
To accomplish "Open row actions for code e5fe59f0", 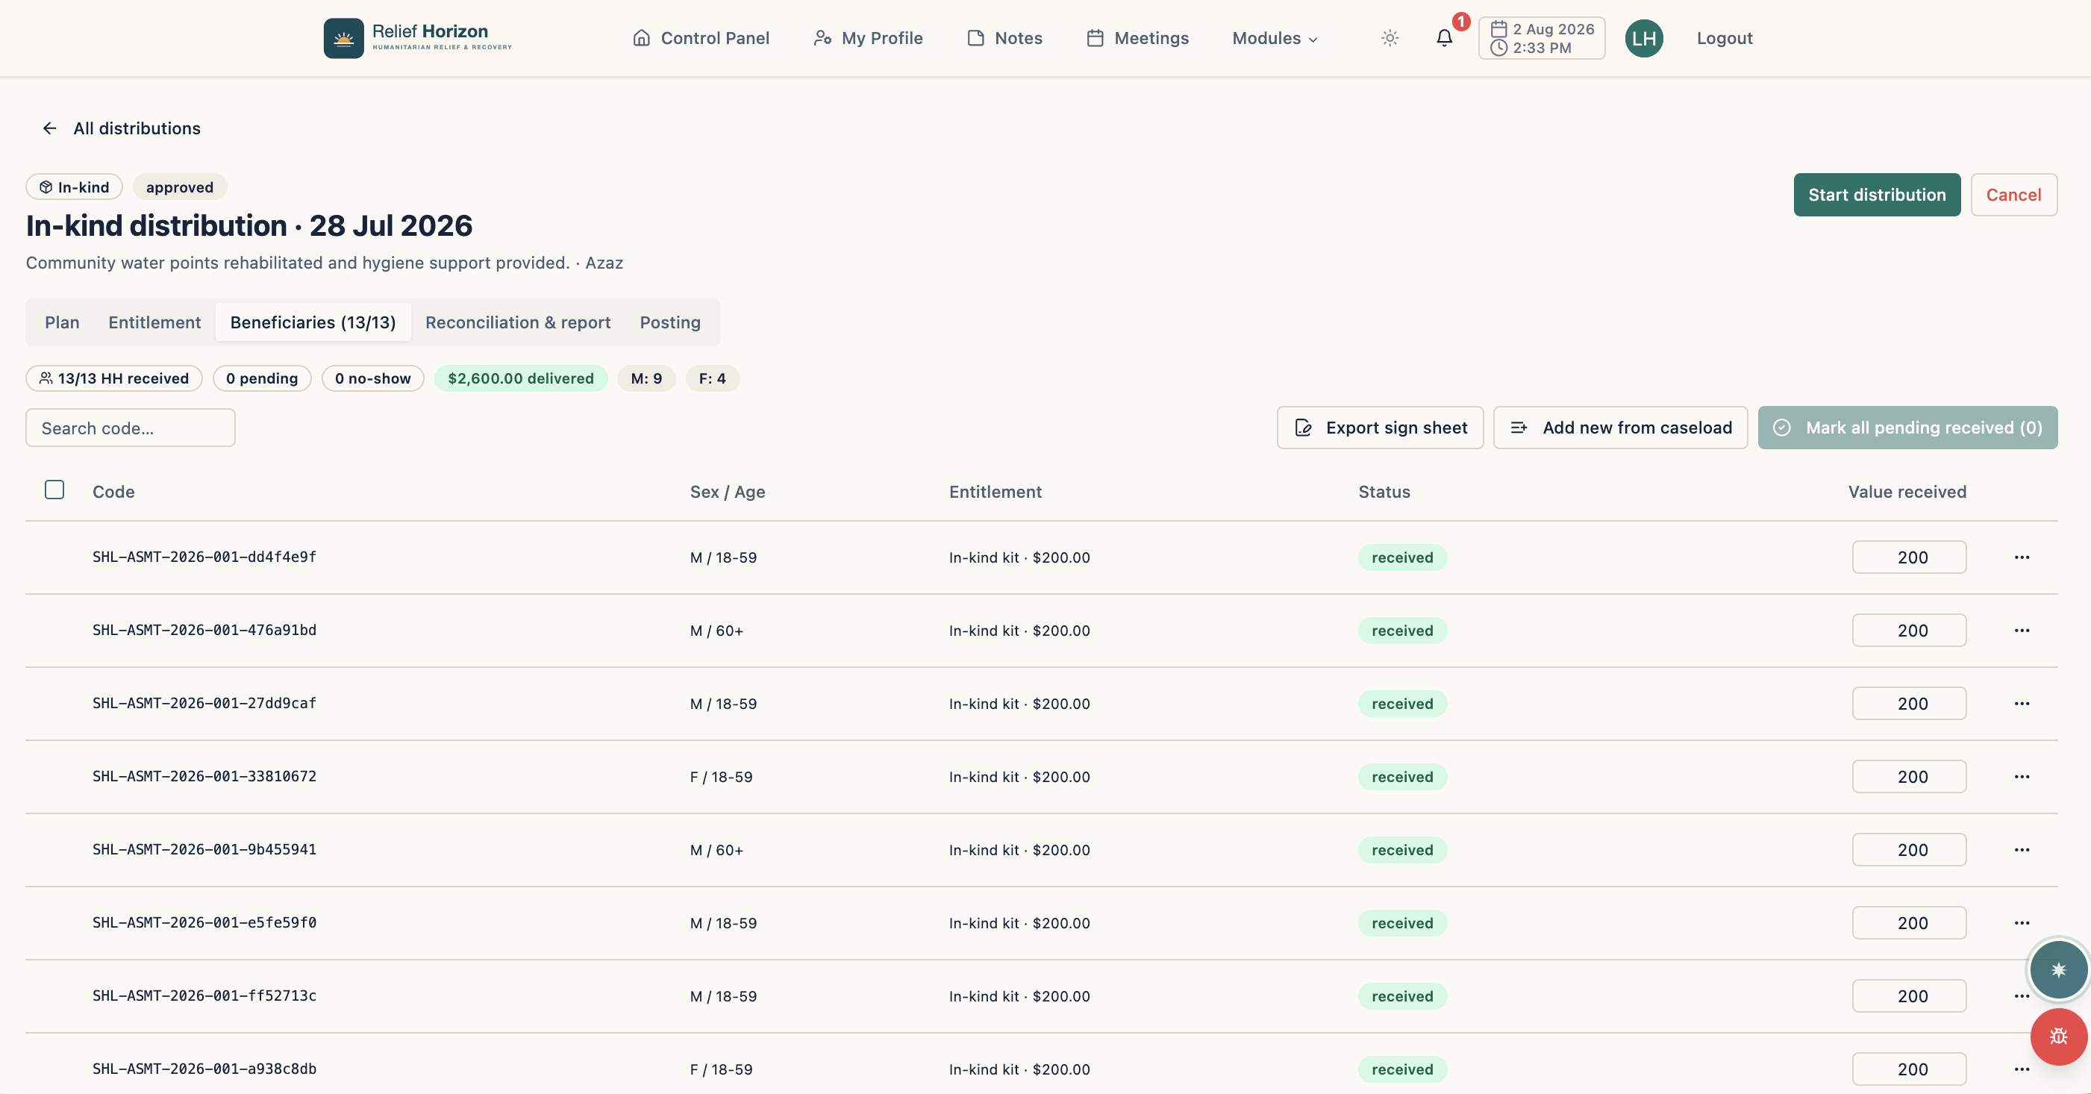I will [x=2021, y=923].
